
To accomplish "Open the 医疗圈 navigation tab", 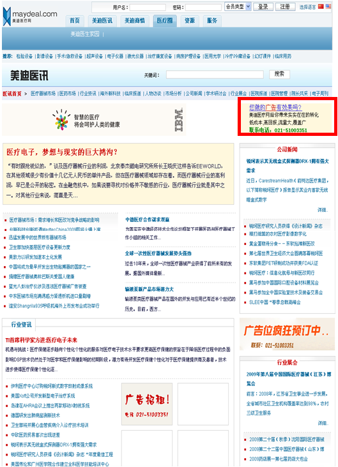I will pyautogui.click(x=165, y=20).
